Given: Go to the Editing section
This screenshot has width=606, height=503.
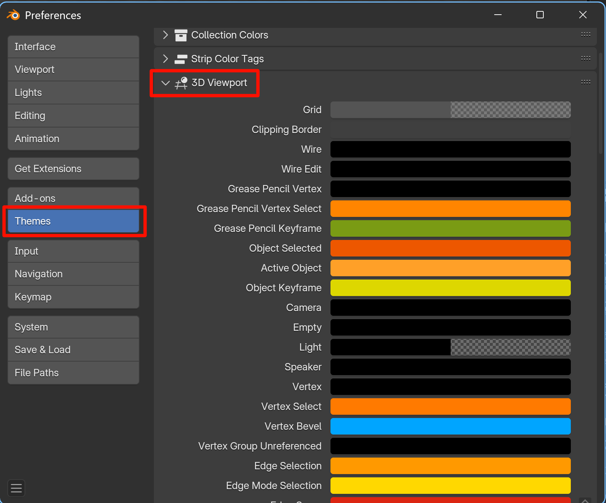Looking at the screenshot, I should pyautogui.click(x=73, y=116).
